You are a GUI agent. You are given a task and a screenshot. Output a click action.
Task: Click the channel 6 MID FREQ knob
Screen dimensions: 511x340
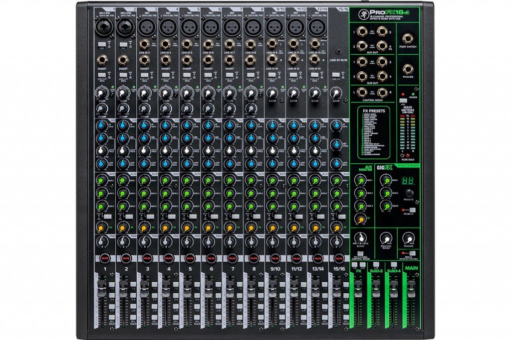pyautogui.click(x=208, y=151)
